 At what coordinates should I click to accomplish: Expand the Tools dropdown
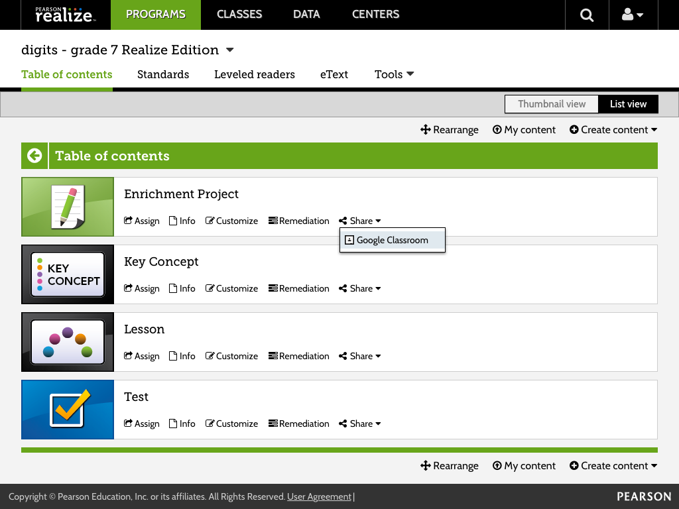pos(394,74)
